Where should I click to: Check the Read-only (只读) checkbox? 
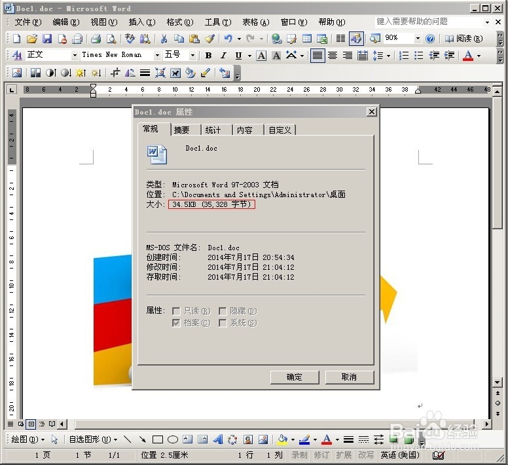click(x=176, y=311)
